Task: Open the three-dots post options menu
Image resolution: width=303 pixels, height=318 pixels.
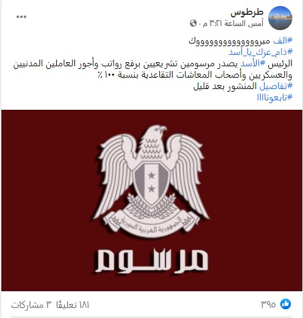Action: click(x=21, y=17)
